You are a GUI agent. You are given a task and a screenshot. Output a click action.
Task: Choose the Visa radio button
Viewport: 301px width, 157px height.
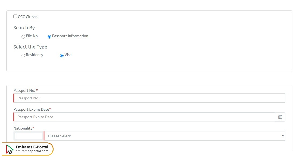point(62,55)
